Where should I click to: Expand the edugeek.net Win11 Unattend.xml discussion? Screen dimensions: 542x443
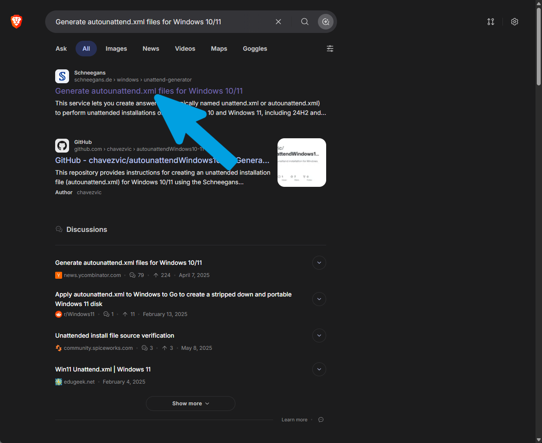319,369
